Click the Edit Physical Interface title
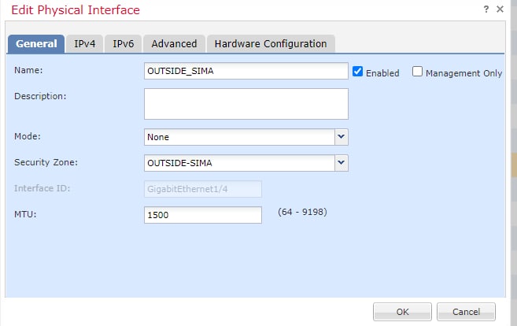517x326 pixels. (76, 10)
